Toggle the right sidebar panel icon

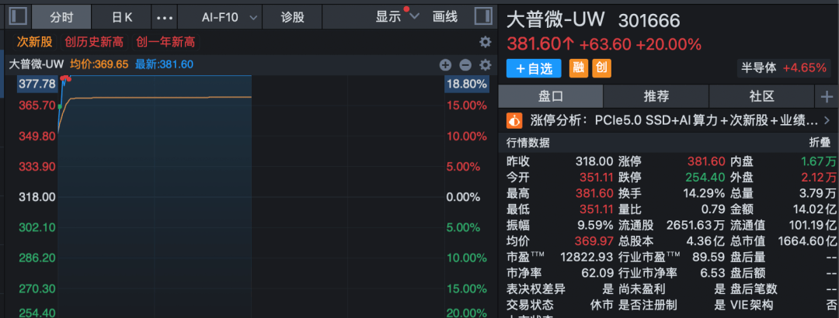pyautogui.click(x=483, y=16)
